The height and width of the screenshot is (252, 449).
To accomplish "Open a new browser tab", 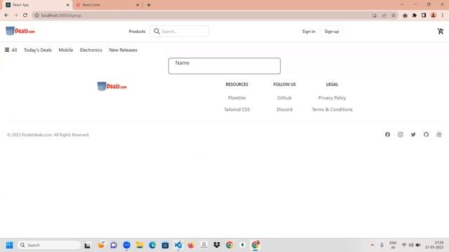I will tap(149, 5).
